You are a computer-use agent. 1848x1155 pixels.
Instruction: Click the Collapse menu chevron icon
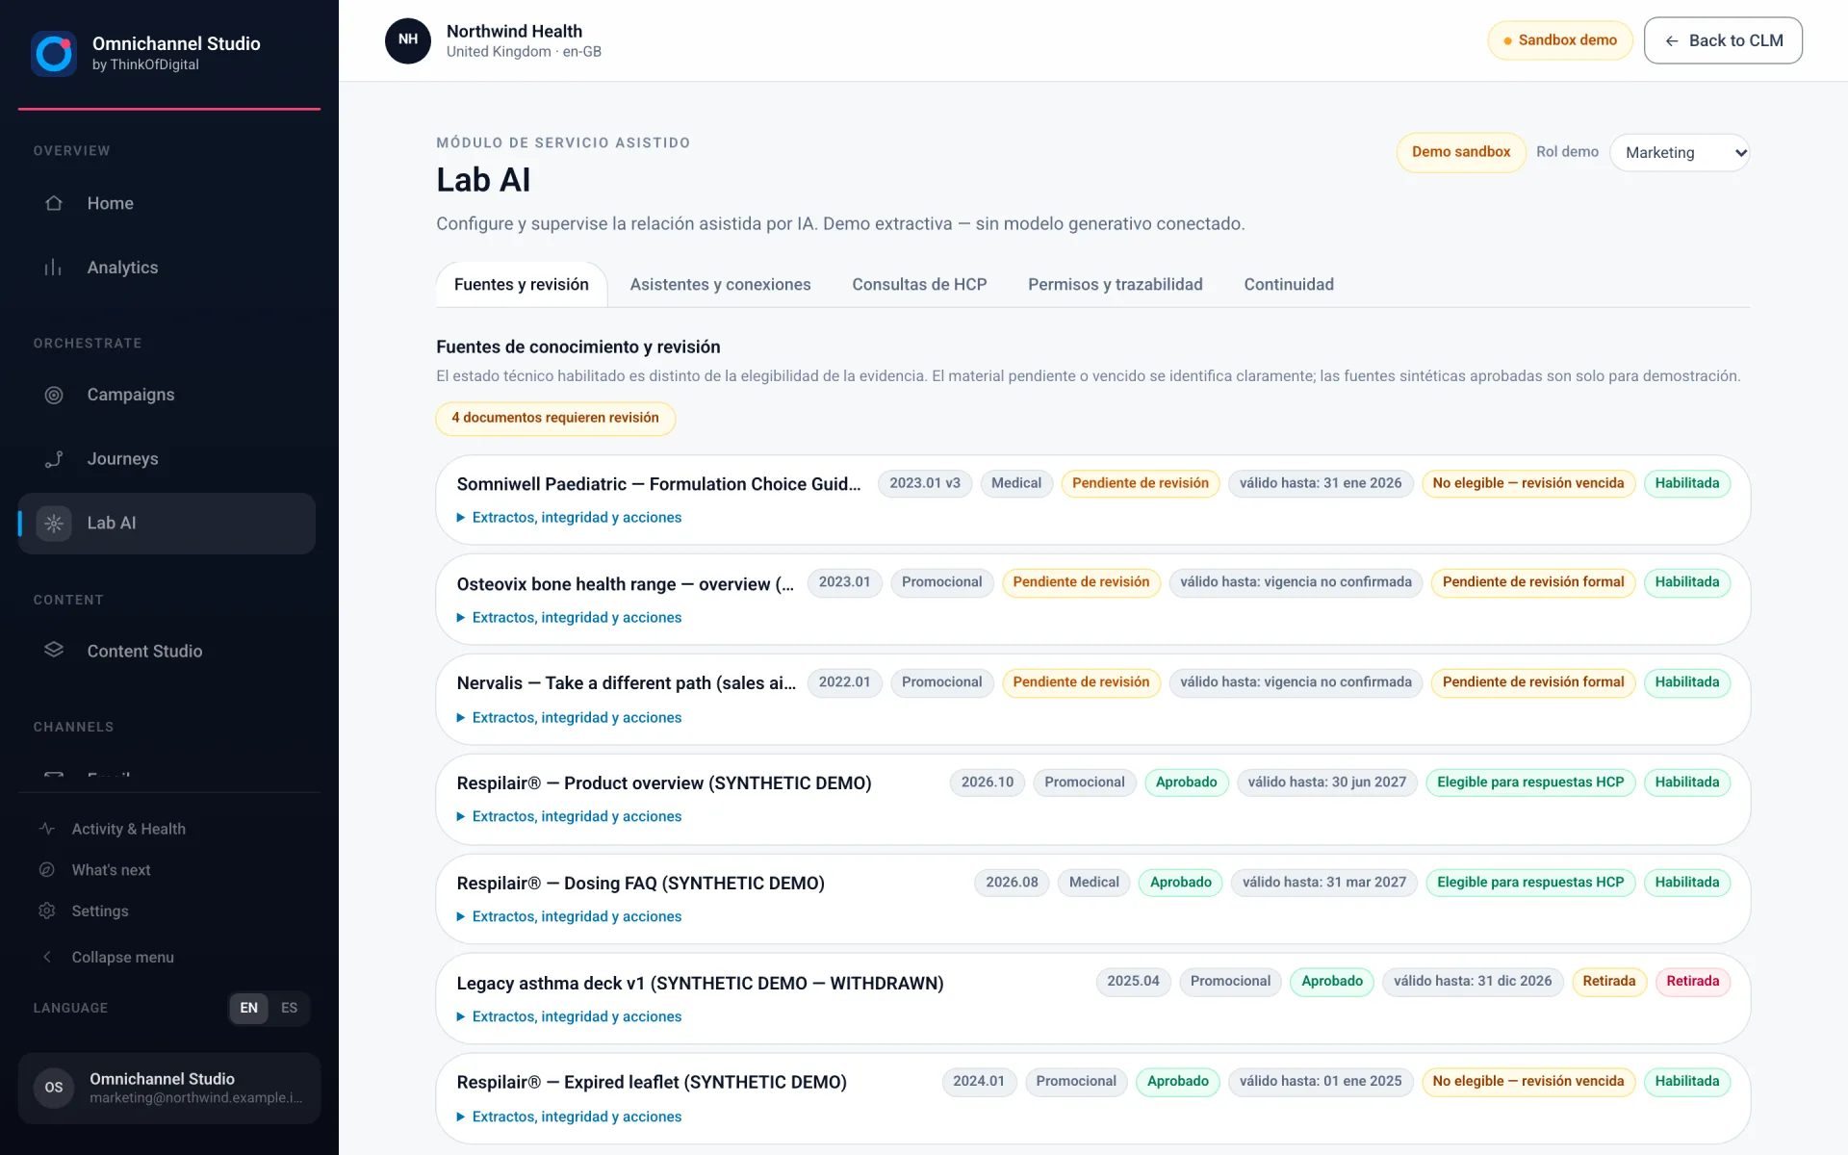click(46, 957)
